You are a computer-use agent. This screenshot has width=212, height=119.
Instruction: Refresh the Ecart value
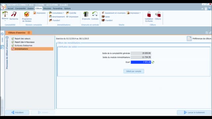pos(153,62)
